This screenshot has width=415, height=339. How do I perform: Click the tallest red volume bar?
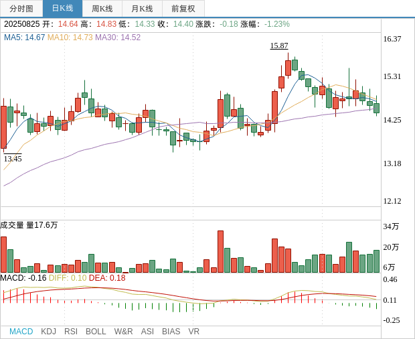click(220, 252)
